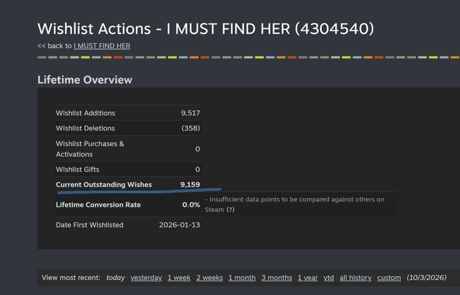Viewport: 460px width, 295px height.
Task: Click the Date First Wishlisted value 2026-01-13
Action: click(x=179, y=225)
